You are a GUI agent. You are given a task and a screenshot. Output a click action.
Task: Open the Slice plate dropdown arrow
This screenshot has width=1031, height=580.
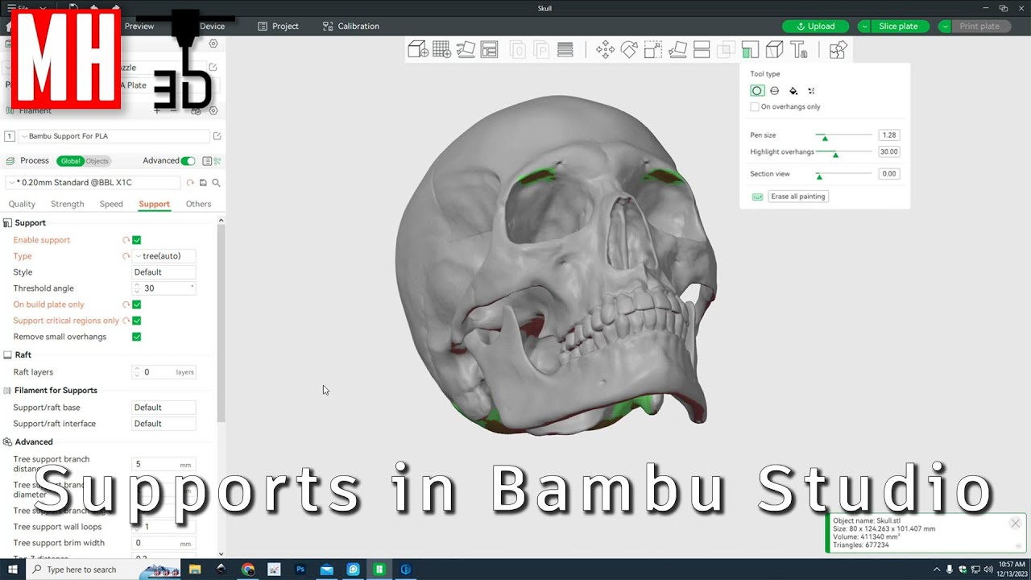[864, 27]
